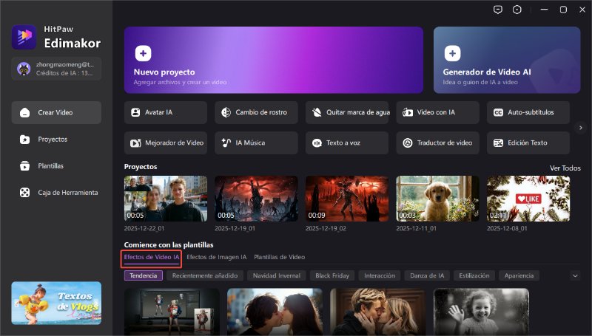Click the Vídeo con IA icon
592x336 pixels.
point(408,112)
